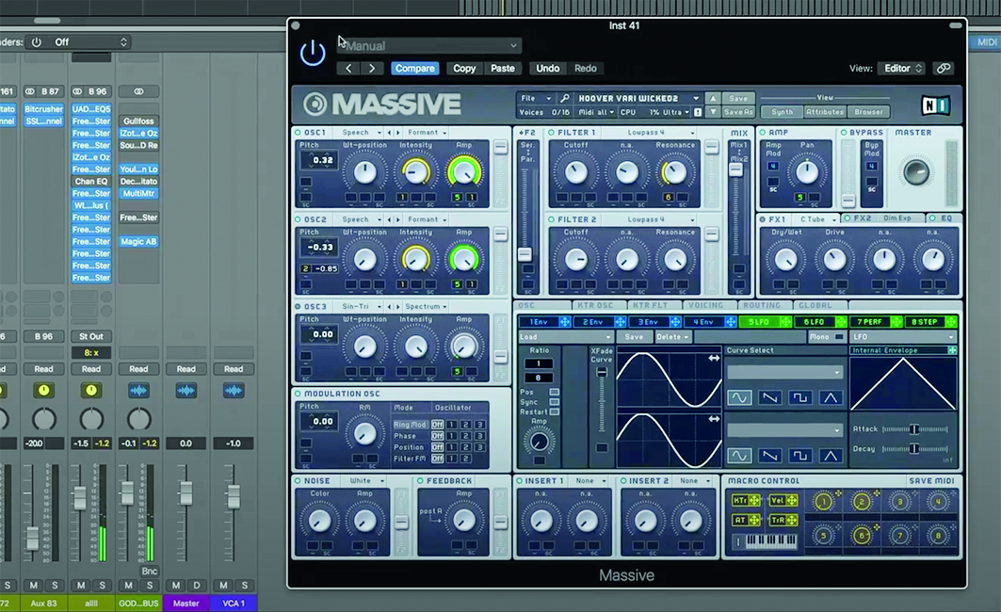Click the 8STEP modulation drag handle
1001x612 pixels.
[x=951, y=322]
